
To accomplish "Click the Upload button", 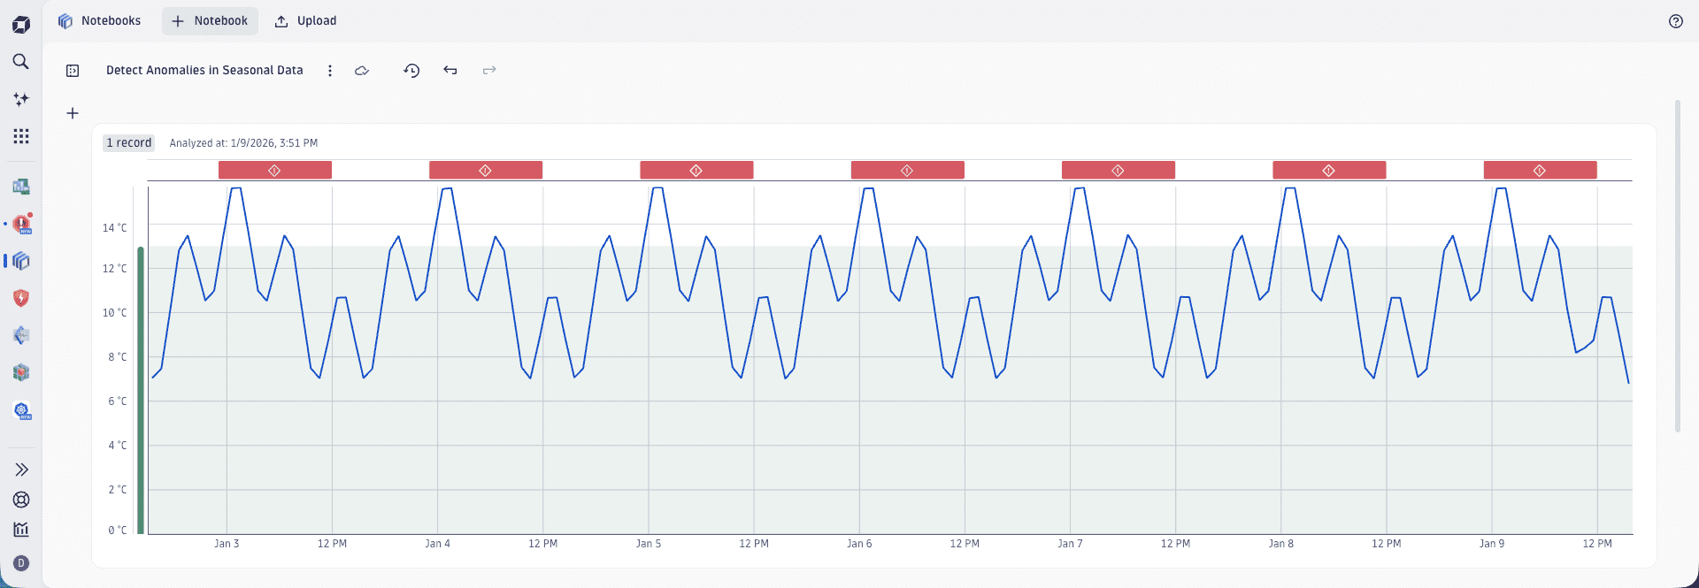I will [305, 20].
